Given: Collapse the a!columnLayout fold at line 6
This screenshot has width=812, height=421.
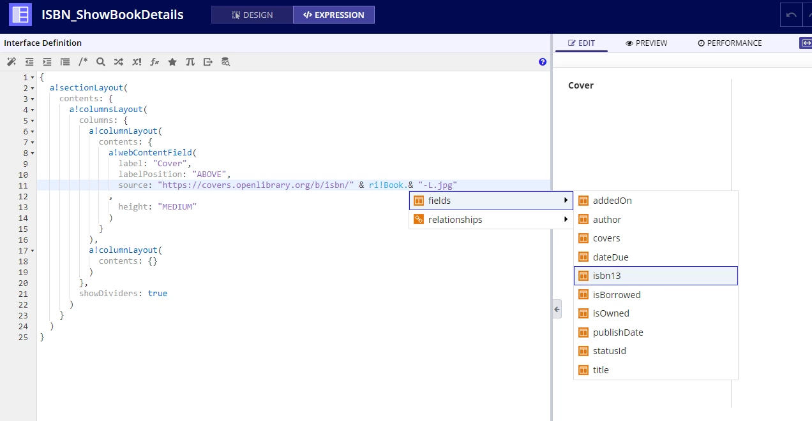Looking at the screenshot, I should tap(33, 132).
